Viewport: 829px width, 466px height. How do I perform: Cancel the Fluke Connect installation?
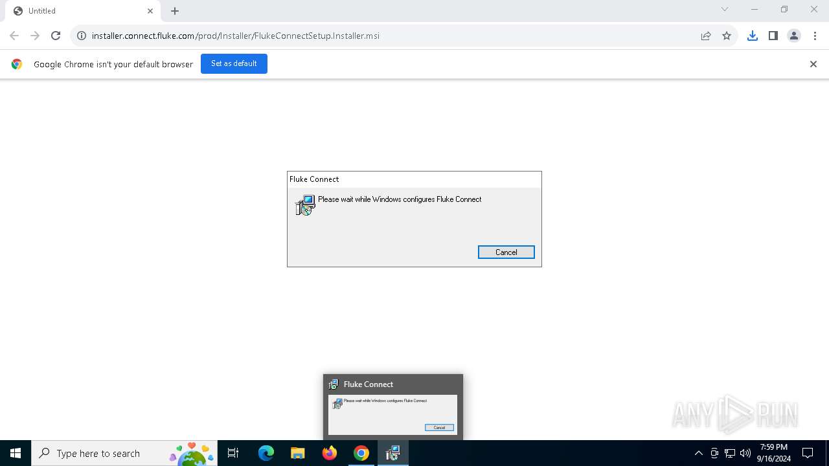[x=506, y=252]
